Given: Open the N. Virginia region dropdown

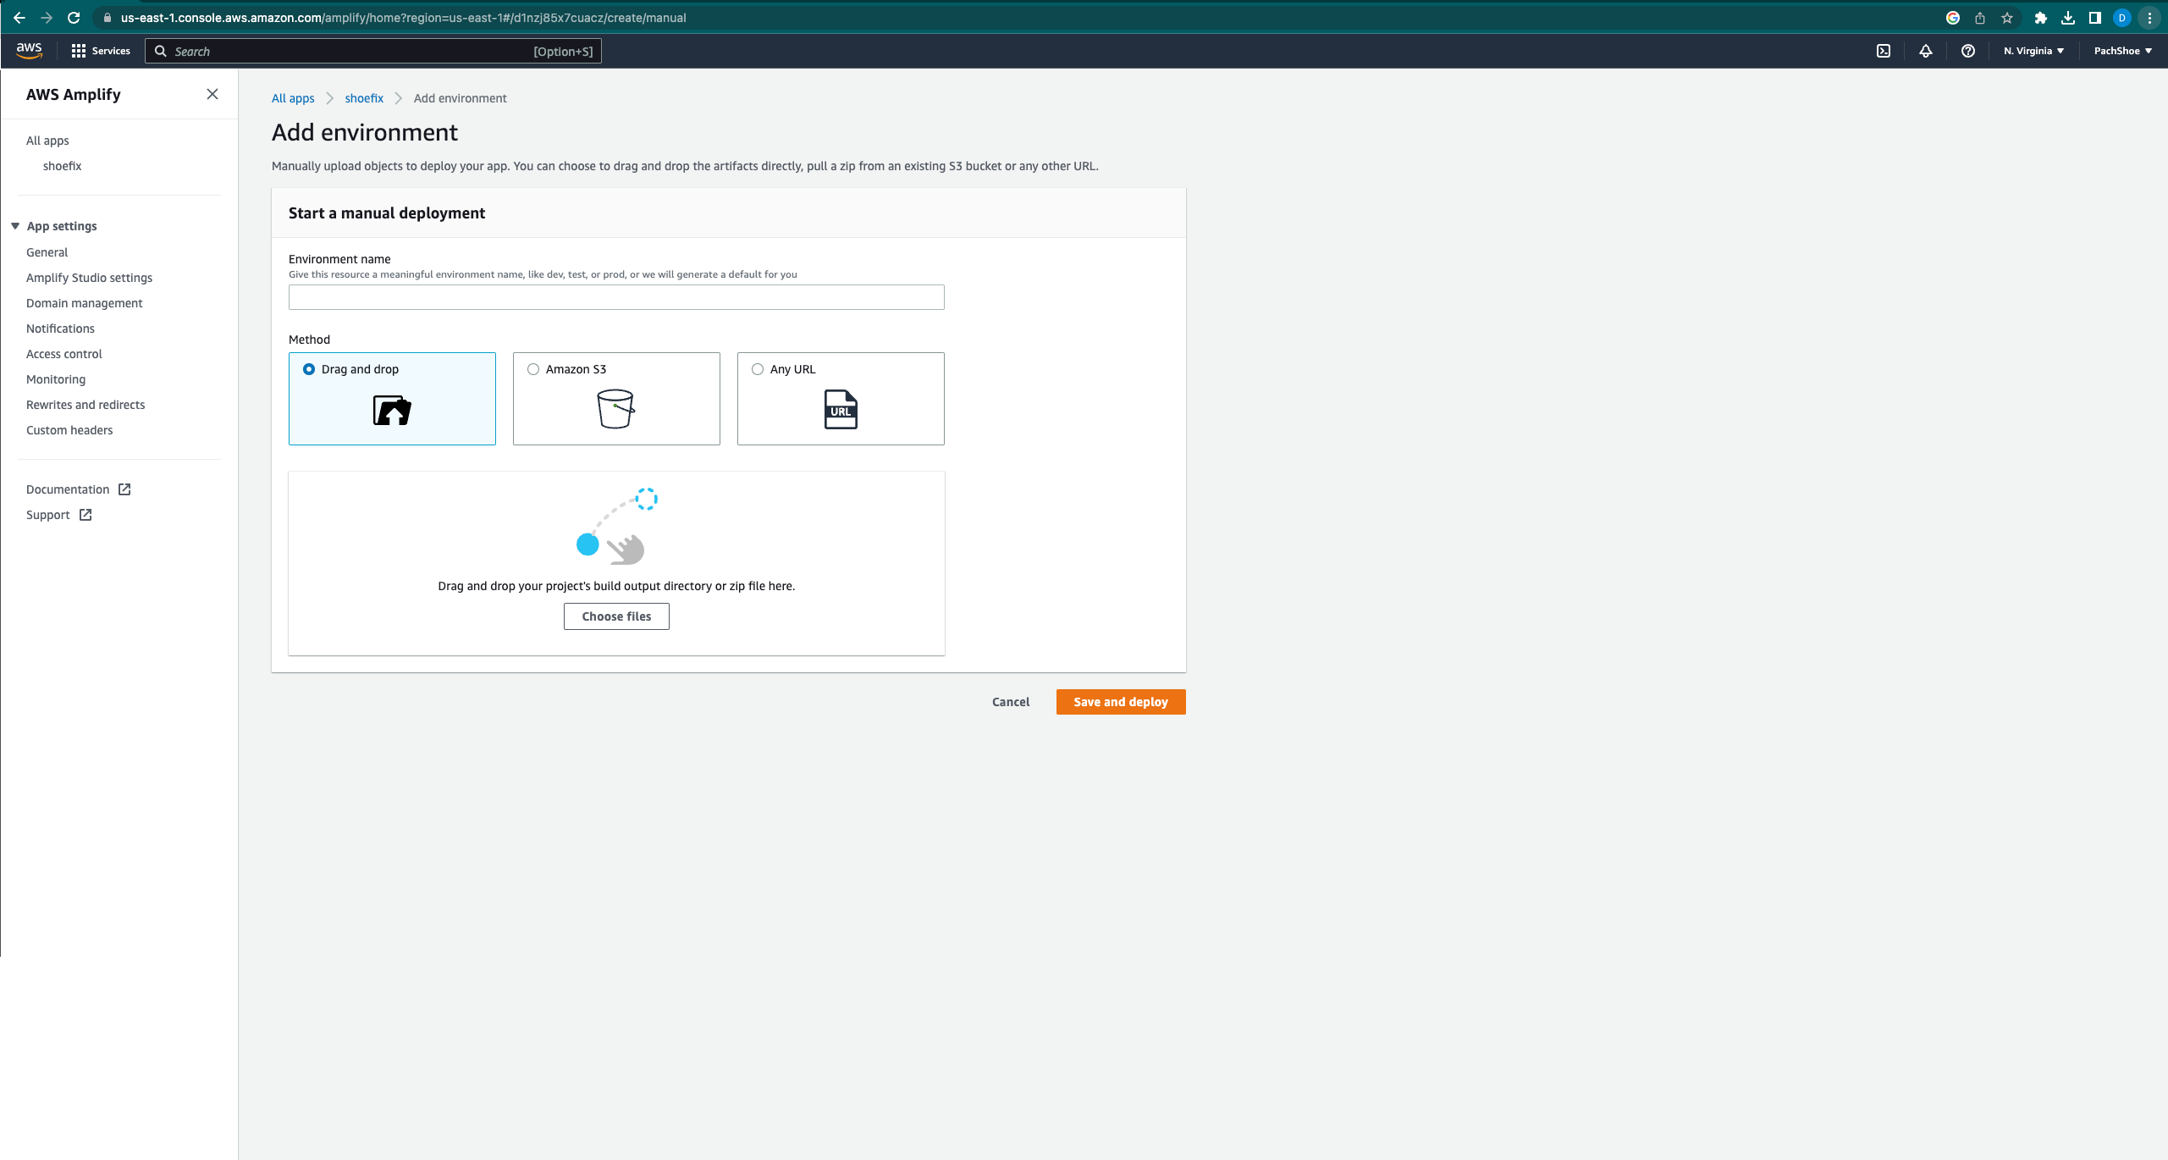Looking at the screenshot, I should point(2033,51).
